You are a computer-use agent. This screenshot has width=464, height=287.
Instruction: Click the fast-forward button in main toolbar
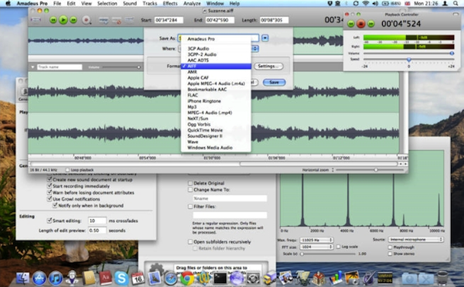73,20
